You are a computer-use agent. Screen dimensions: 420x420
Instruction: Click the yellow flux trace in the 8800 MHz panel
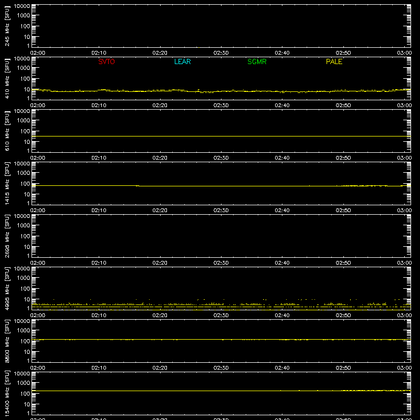[x=221, y=339]
